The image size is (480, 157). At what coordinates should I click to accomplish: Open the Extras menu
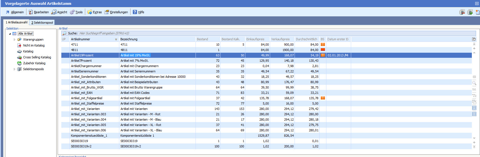point(95,12)
